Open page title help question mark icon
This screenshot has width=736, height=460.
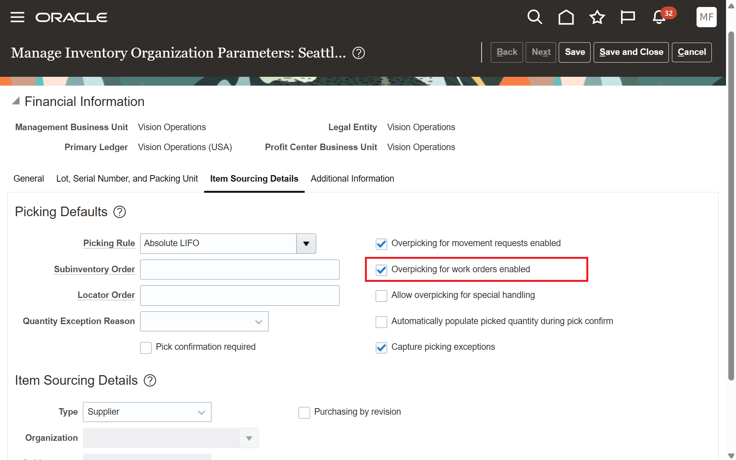pos(359,53)
